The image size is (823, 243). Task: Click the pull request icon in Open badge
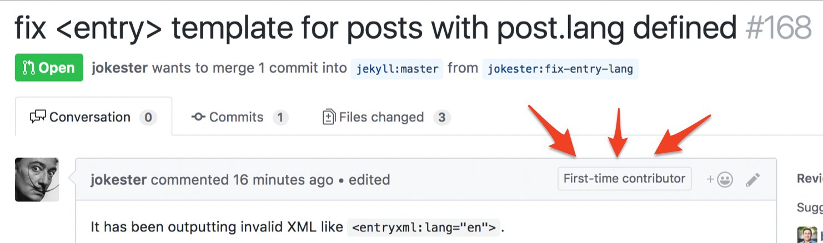[29, 68]
